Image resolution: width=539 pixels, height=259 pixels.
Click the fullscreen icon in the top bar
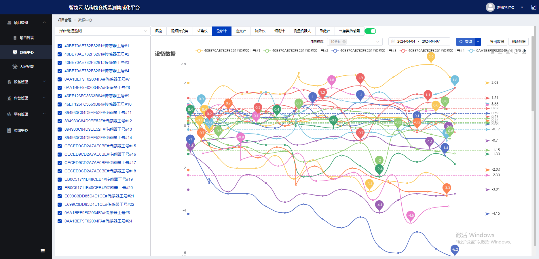coord(534,7)
